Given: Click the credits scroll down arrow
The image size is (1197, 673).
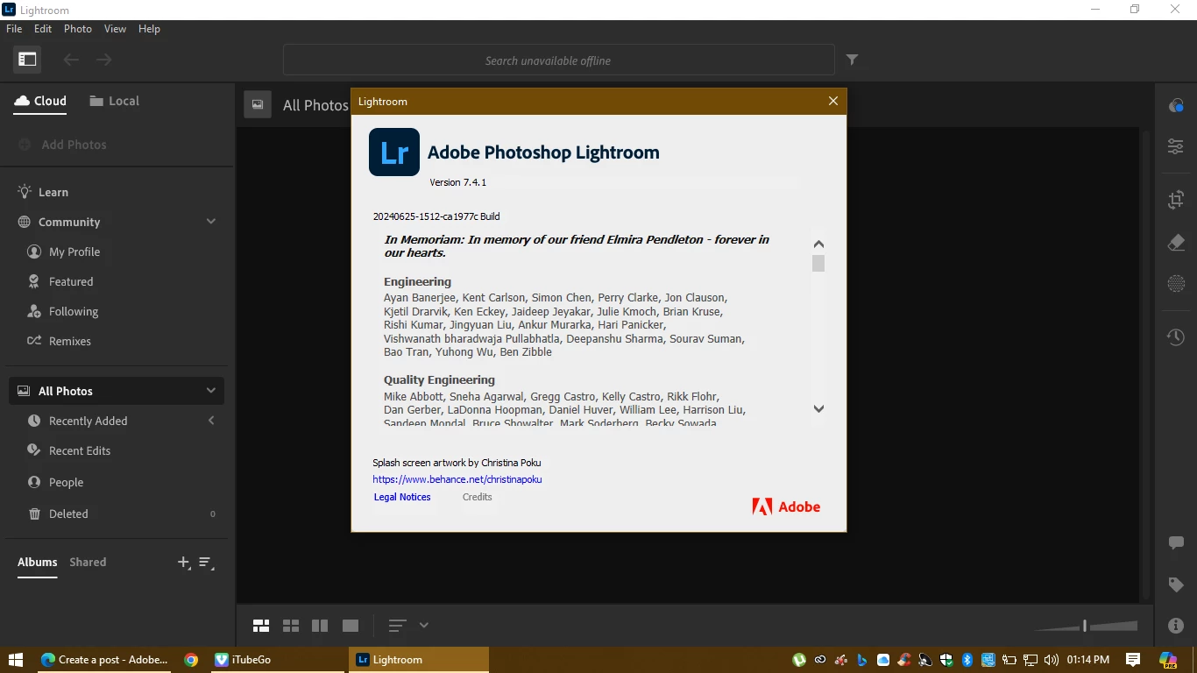Looking at the screenshot, I should (x=818, y=408).
